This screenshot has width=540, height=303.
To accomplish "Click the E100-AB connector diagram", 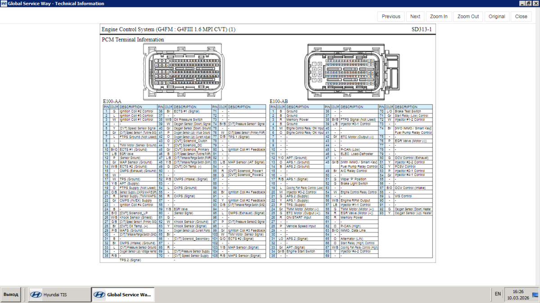I will point(351,72).
